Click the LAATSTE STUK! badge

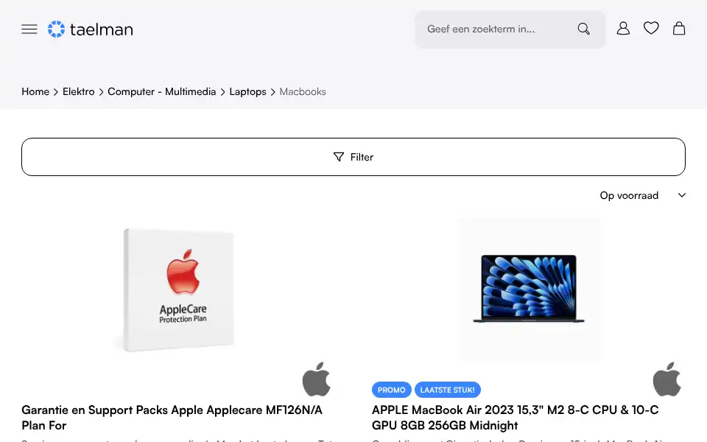(447, 390)
